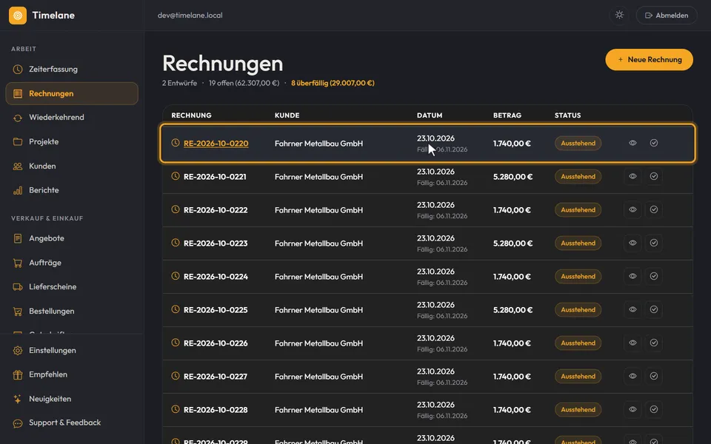Click amount 1.740,00 € in row RE-2026-10-0228
Screen dimensions: 711x444
point(512,410)
